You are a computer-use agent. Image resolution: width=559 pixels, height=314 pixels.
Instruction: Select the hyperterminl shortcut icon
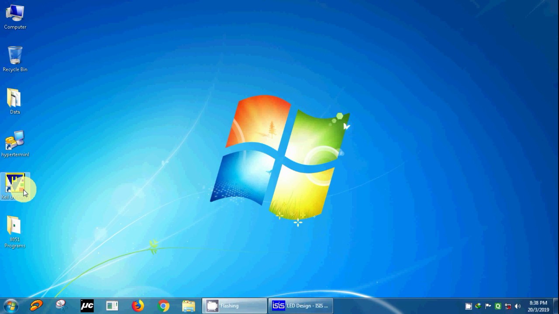pyautogui.click(x=15, y=144)
